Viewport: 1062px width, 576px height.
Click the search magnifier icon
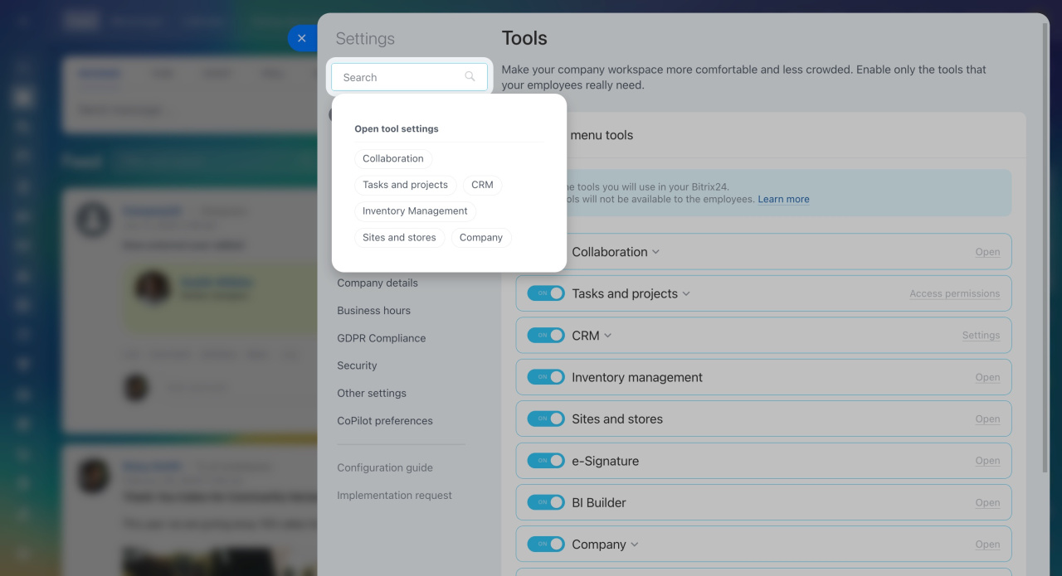click(x=470, y=76)
